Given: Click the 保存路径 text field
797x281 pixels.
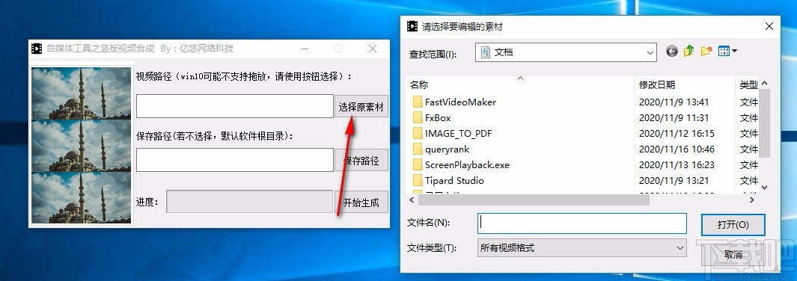Looking at the screenshot, I should pos(235,160).
